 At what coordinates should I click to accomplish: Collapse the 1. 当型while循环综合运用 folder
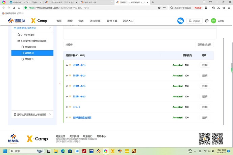coord(32,41)
